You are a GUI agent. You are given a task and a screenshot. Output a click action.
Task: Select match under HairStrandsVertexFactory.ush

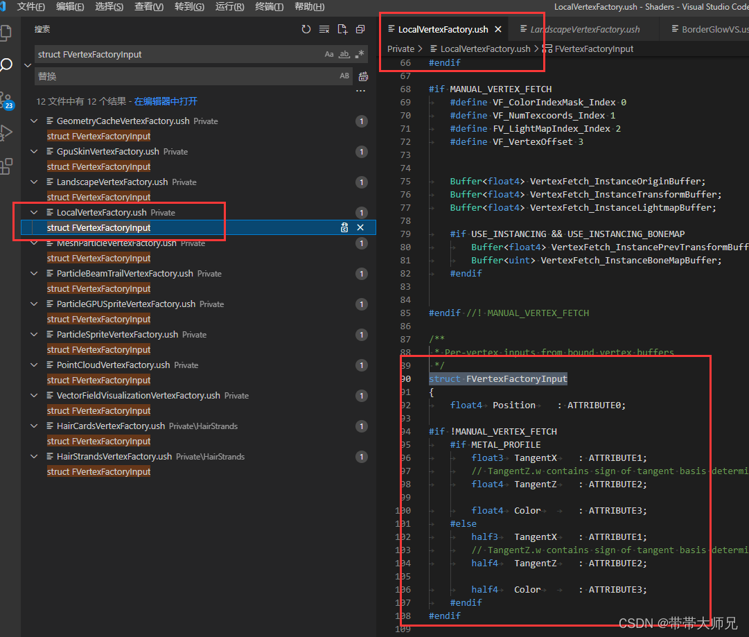98,471
